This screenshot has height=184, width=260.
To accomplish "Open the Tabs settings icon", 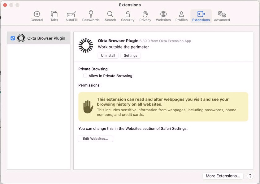I will point(54,14).
